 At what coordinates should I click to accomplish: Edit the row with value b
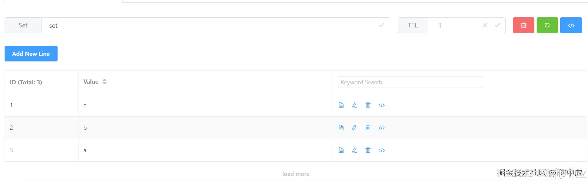click(355, 128)
